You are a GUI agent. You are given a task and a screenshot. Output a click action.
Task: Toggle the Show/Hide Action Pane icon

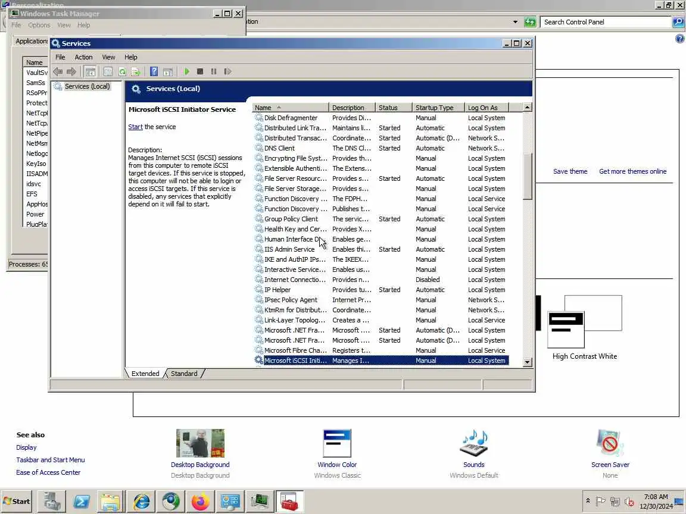click(x=167, y=71)
